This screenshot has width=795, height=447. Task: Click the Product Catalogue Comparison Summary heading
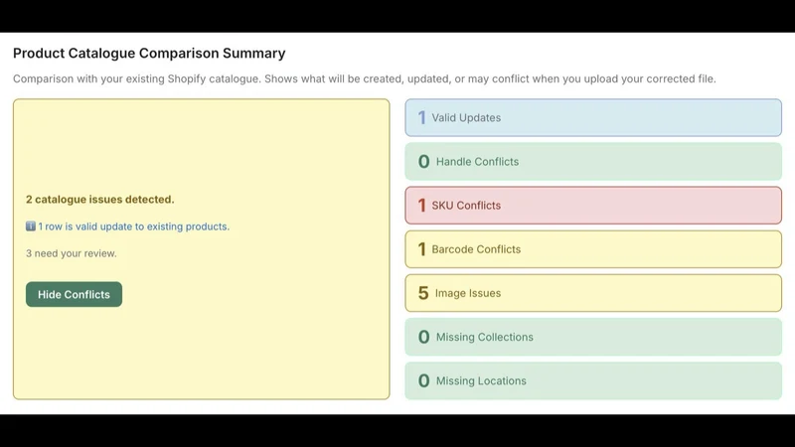coord(149,54)
